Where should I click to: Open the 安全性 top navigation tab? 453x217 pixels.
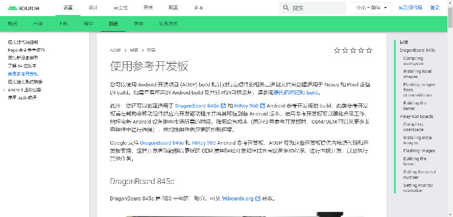(x=121, y=8)
